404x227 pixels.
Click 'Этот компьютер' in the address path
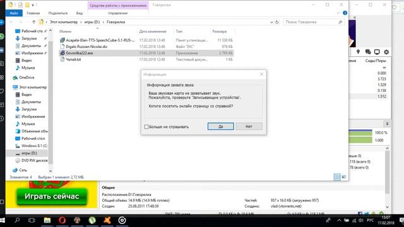tap(64, 22)
